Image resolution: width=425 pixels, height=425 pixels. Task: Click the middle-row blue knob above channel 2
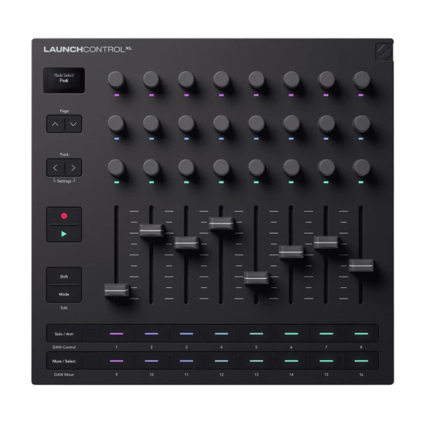pyautogui.click(x=151, y=124)
